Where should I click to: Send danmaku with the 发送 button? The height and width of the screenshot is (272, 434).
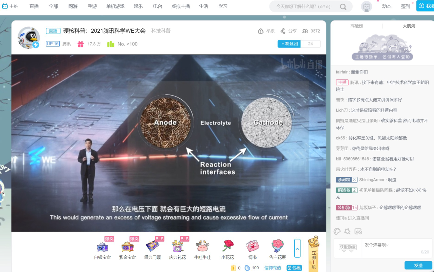click(418, 265)
